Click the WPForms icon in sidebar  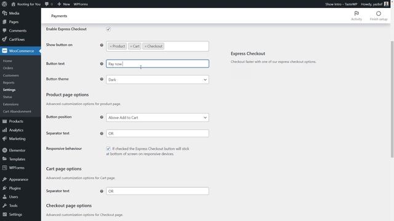pos(4,168)
